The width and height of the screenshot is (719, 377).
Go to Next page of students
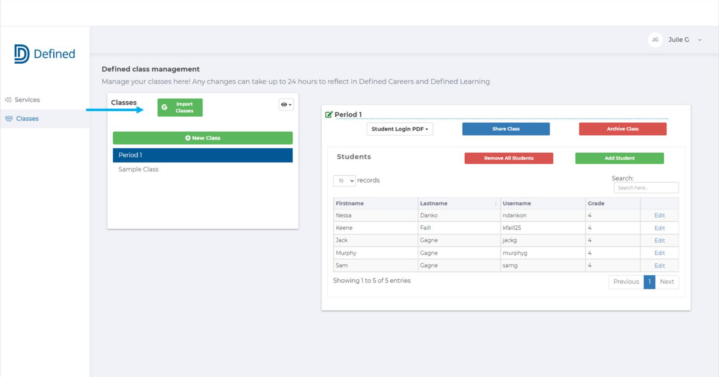click(x=667, y=282)
